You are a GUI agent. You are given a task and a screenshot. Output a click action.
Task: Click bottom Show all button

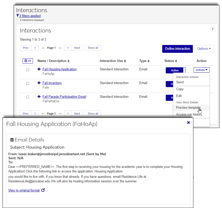pos(93,114)
